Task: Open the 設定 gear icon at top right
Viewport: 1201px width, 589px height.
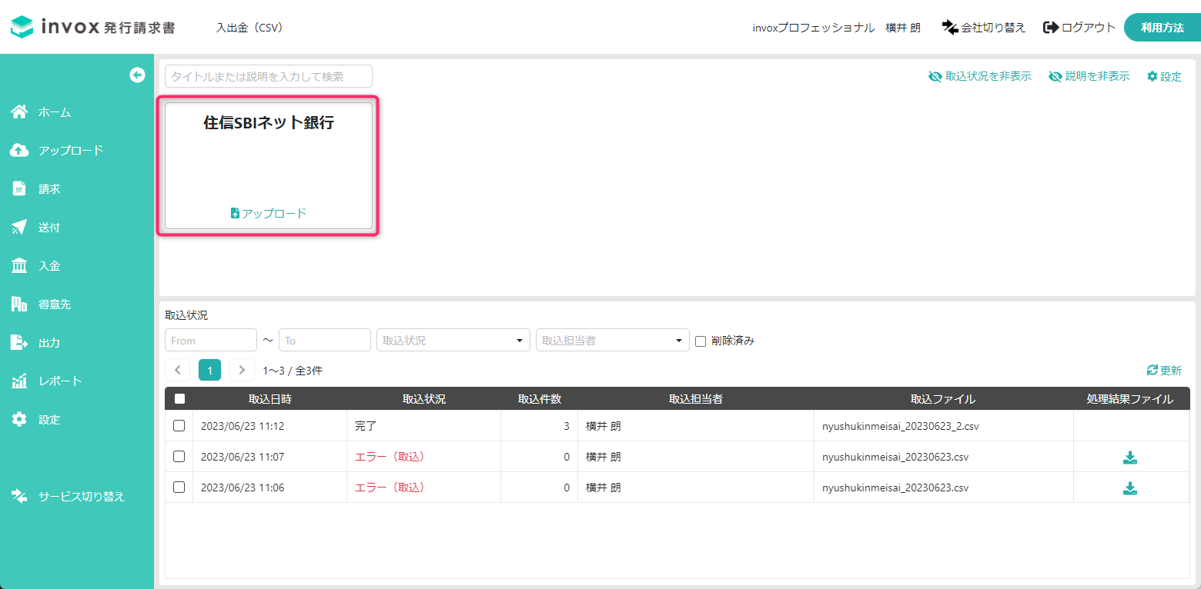Action: 1164,76
